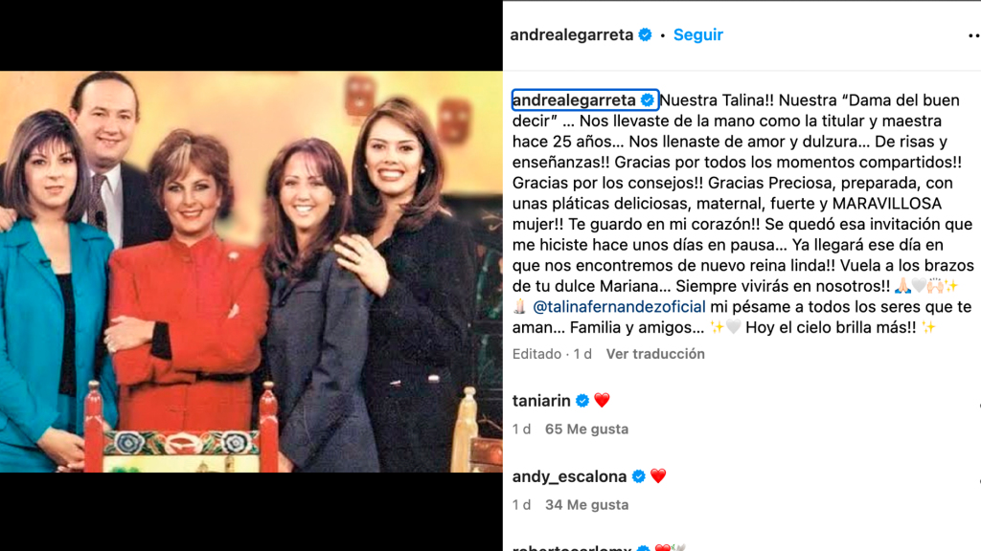Open andrealegarreta profile from header username

point(572,35)
